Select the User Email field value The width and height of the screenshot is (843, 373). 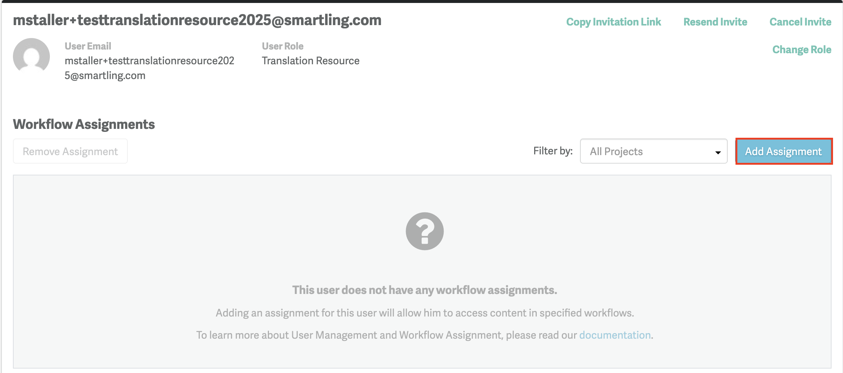[x=149, y=68]
